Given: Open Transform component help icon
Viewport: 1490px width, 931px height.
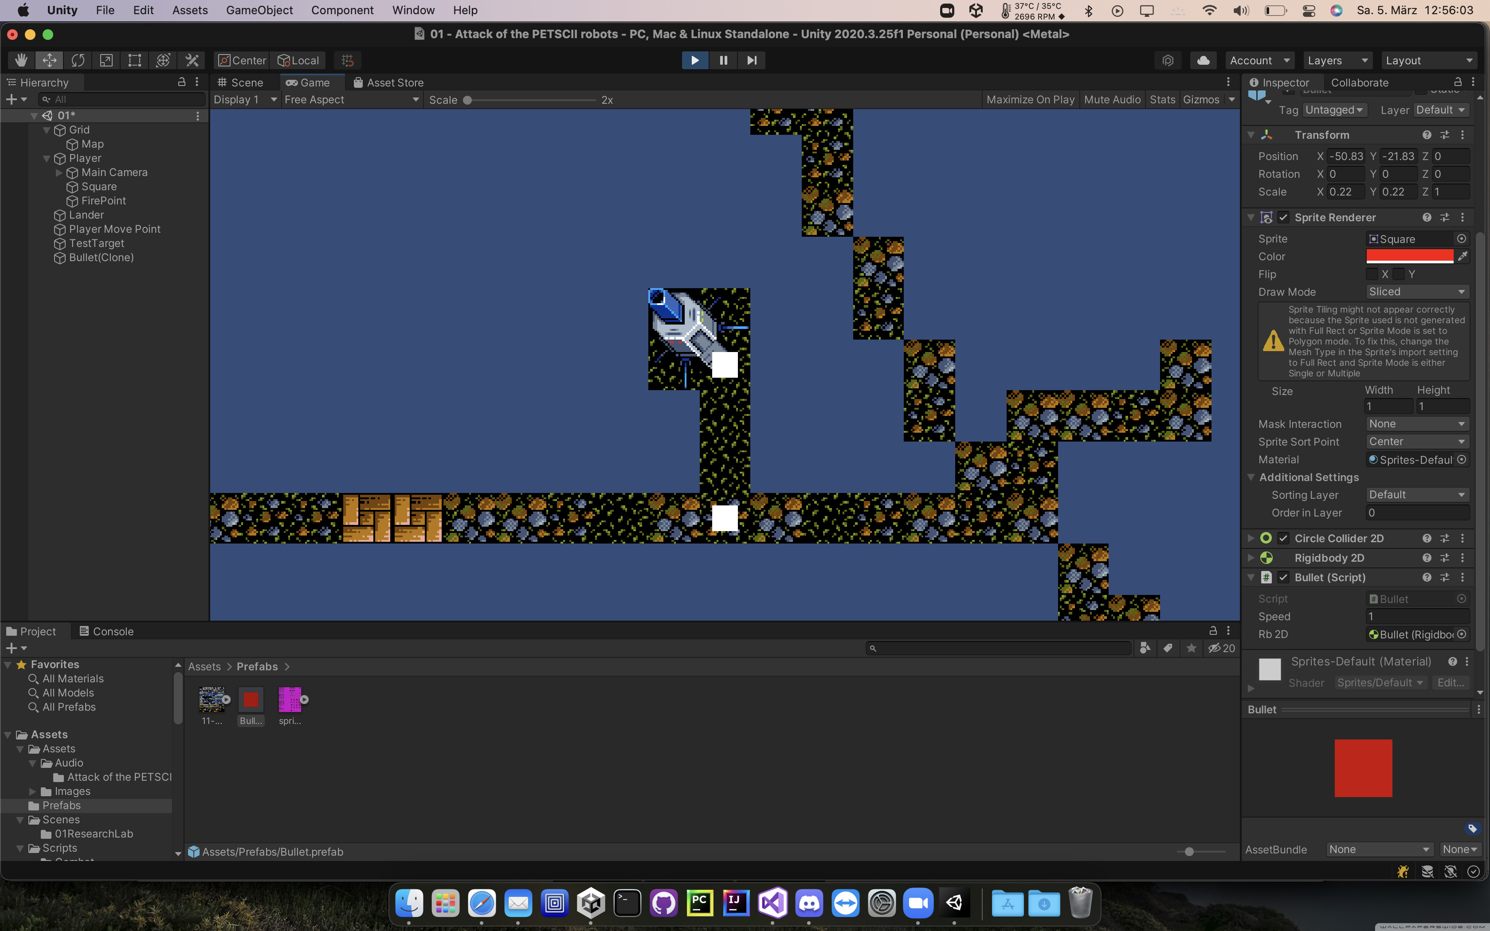Looking at the screenshot, I should pyautogui.click(x=1427, y=135).
